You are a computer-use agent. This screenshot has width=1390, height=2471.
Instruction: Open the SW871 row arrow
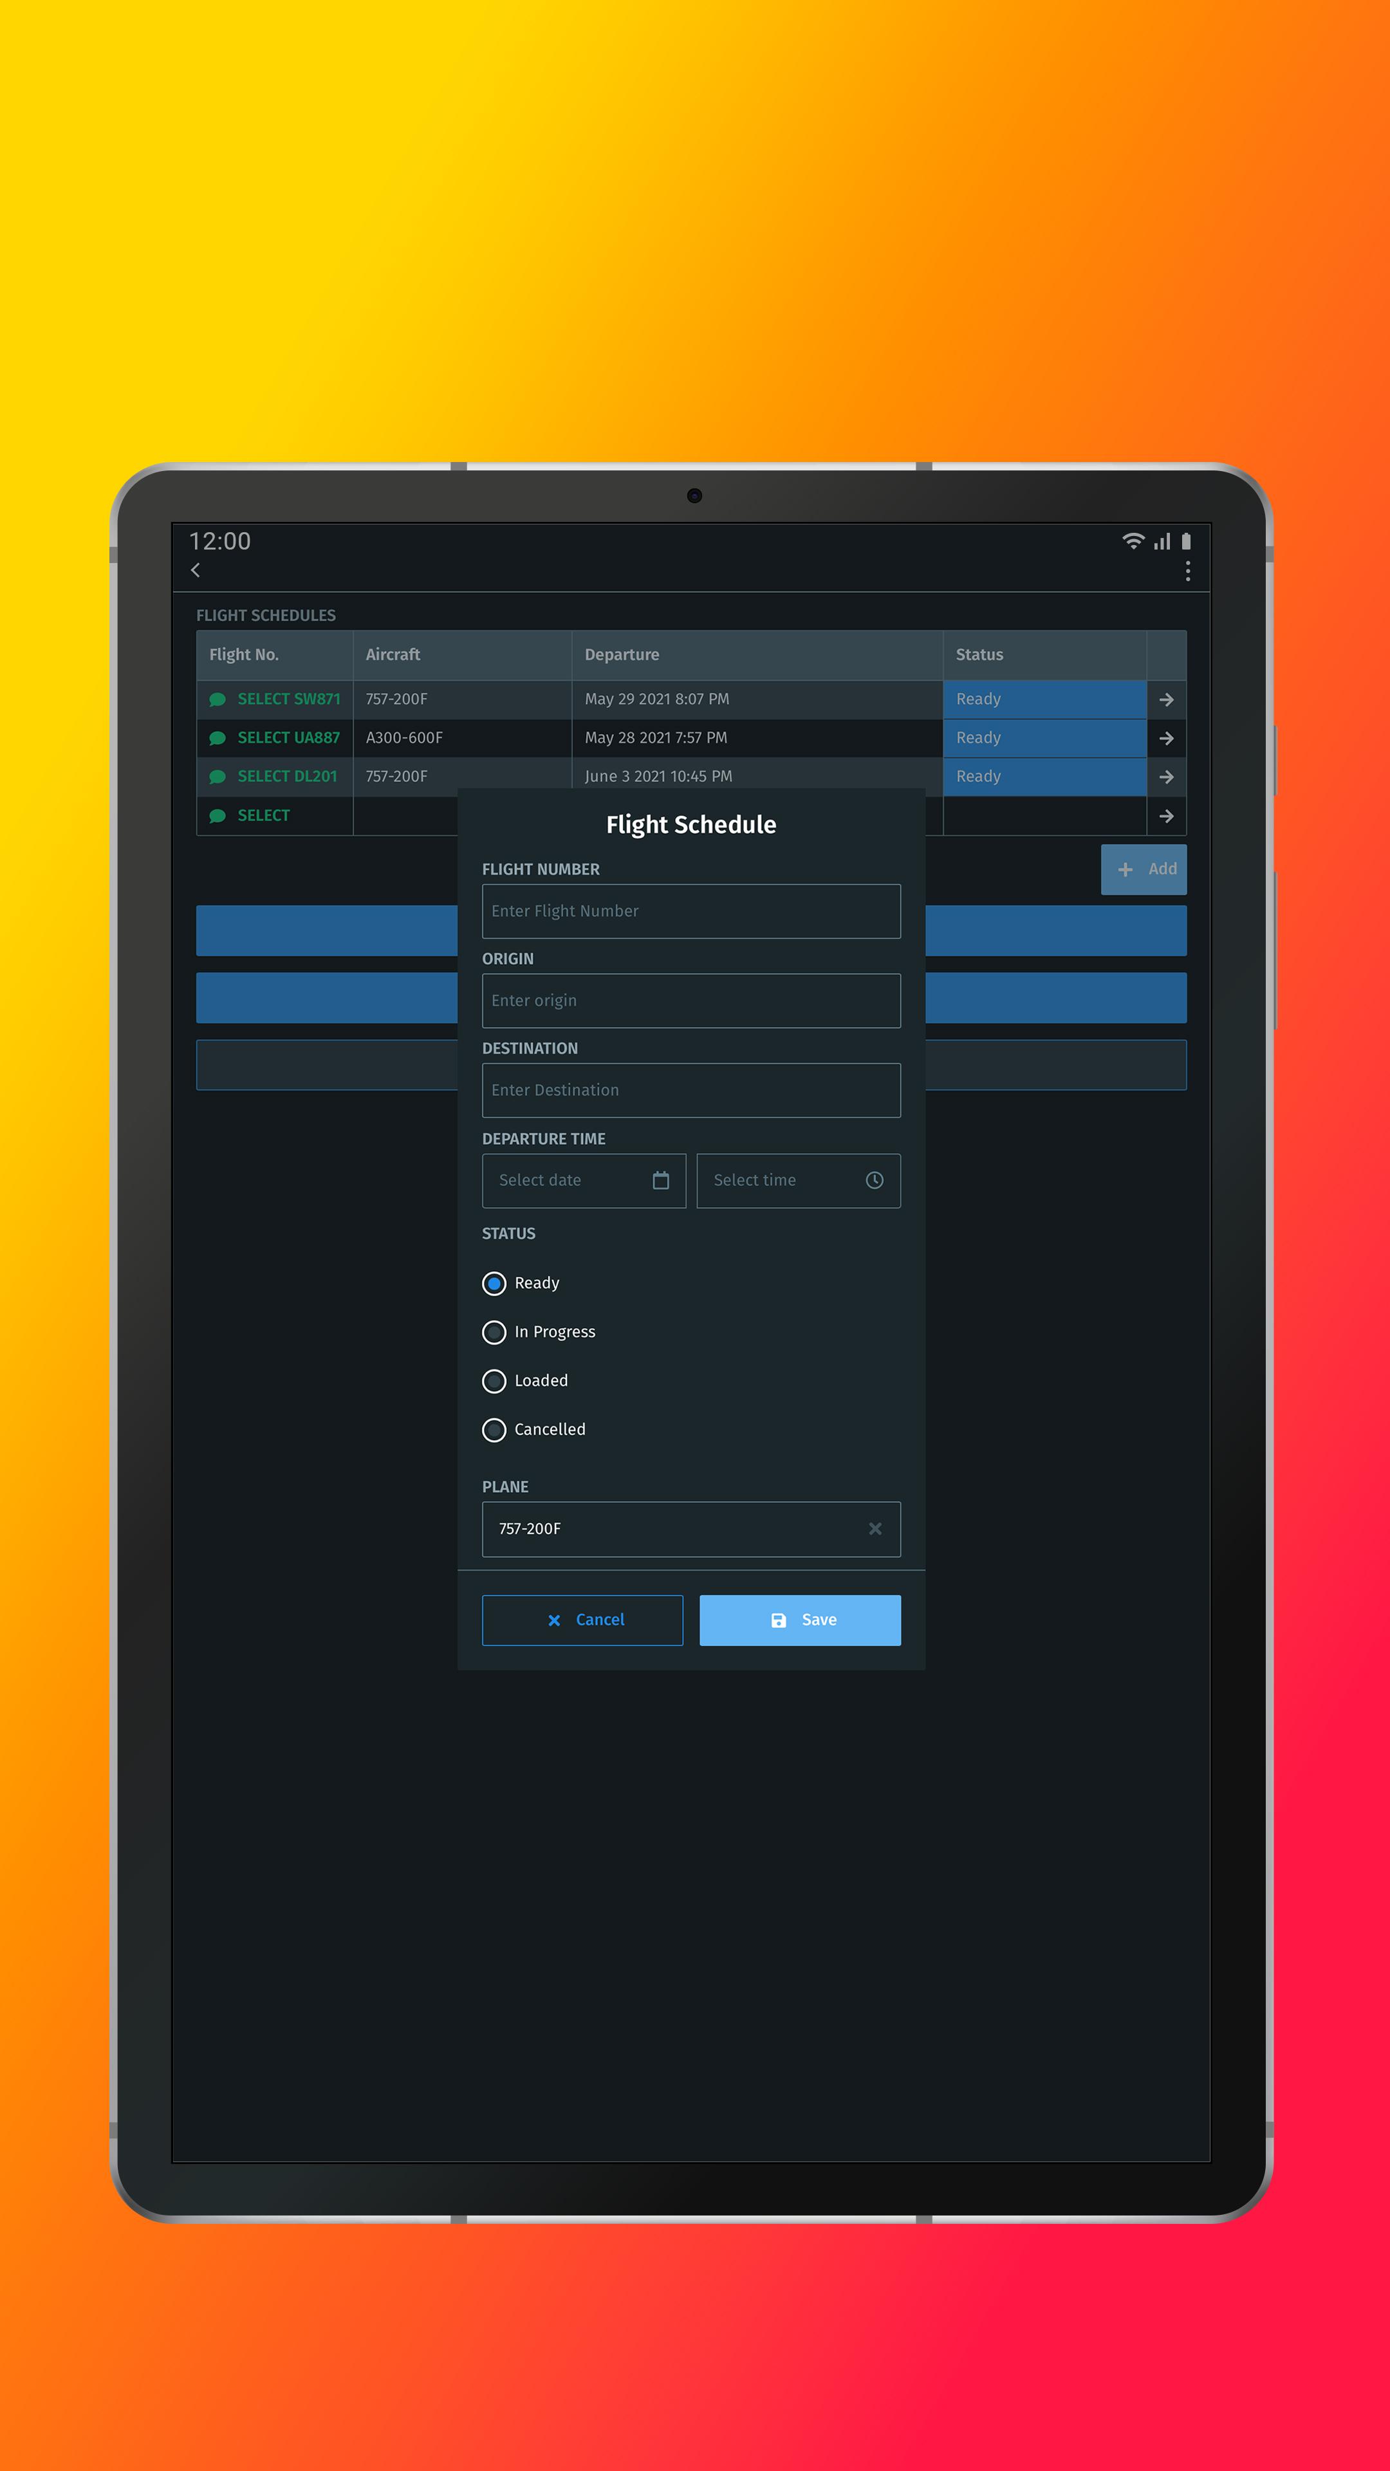tap(1167, 699)
